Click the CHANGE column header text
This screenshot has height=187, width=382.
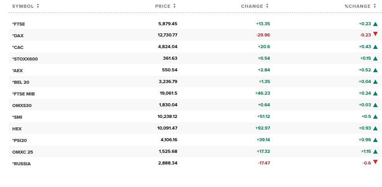[x=252, y=6]
